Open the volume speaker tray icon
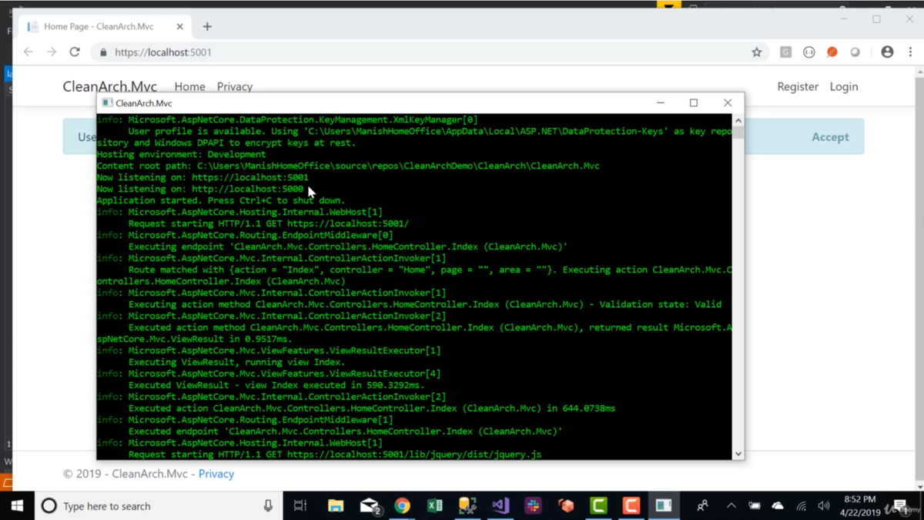The width and height of the screenshot is (924, 520). pos(824,506)
